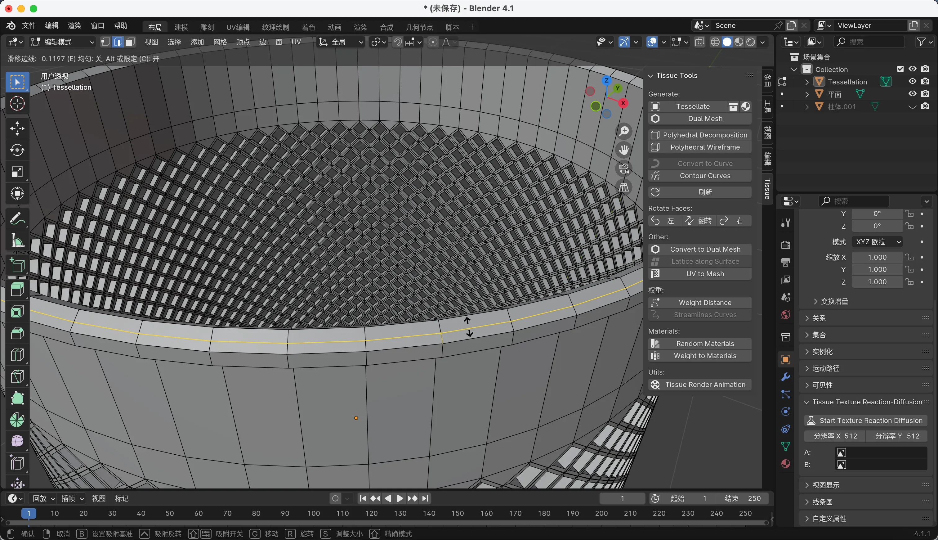Image resolution: width=938 pixels, height=540 pixels.
Task: Open Modifiers wrench tab in properties
Action: pyautogui.click(x=785, y=377)
